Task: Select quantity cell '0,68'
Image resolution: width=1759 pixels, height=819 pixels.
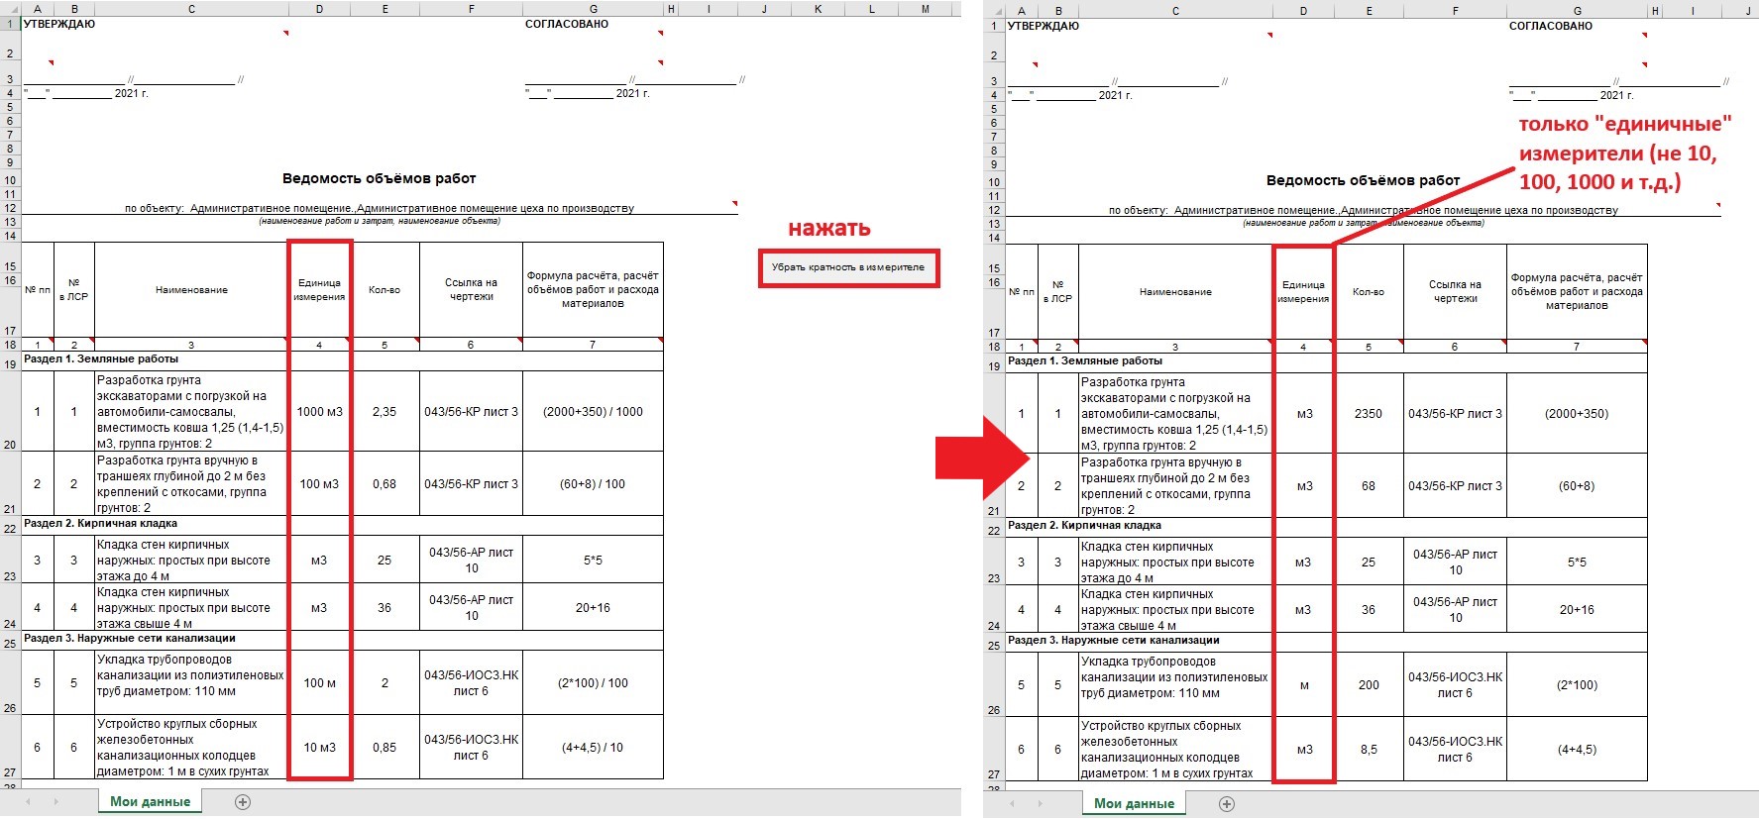Action: click(385, 484)
